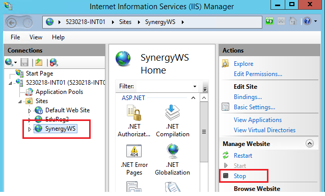325x196 pixels.
Task: Click the Delete Connection icon
Action: [53, 62]
